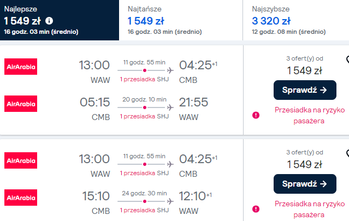The height and width of the screenshot is (221, 349).
Task: Save the first offer with the heart icon
Action: (x=347, y=59)
